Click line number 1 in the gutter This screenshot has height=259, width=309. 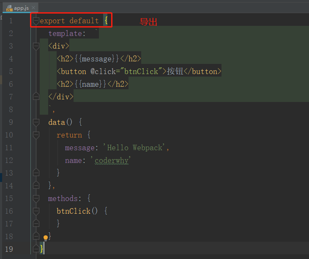tap(11, 21)
